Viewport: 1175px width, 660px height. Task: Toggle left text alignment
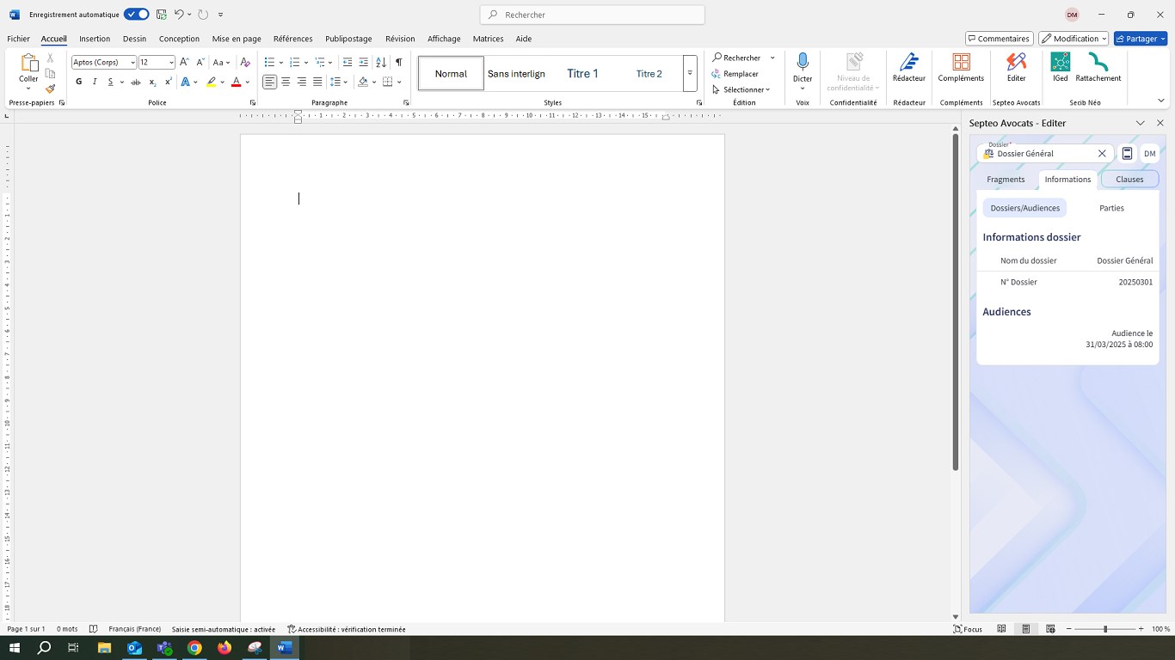[x=270, y=82]
